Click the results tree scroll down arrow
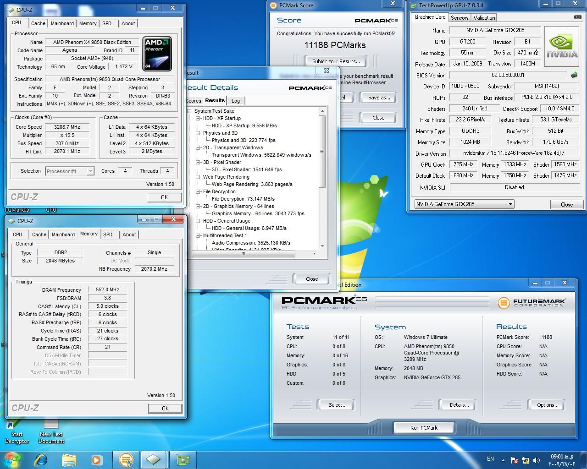This screenshot has height=469, width=587. point(322,246)
